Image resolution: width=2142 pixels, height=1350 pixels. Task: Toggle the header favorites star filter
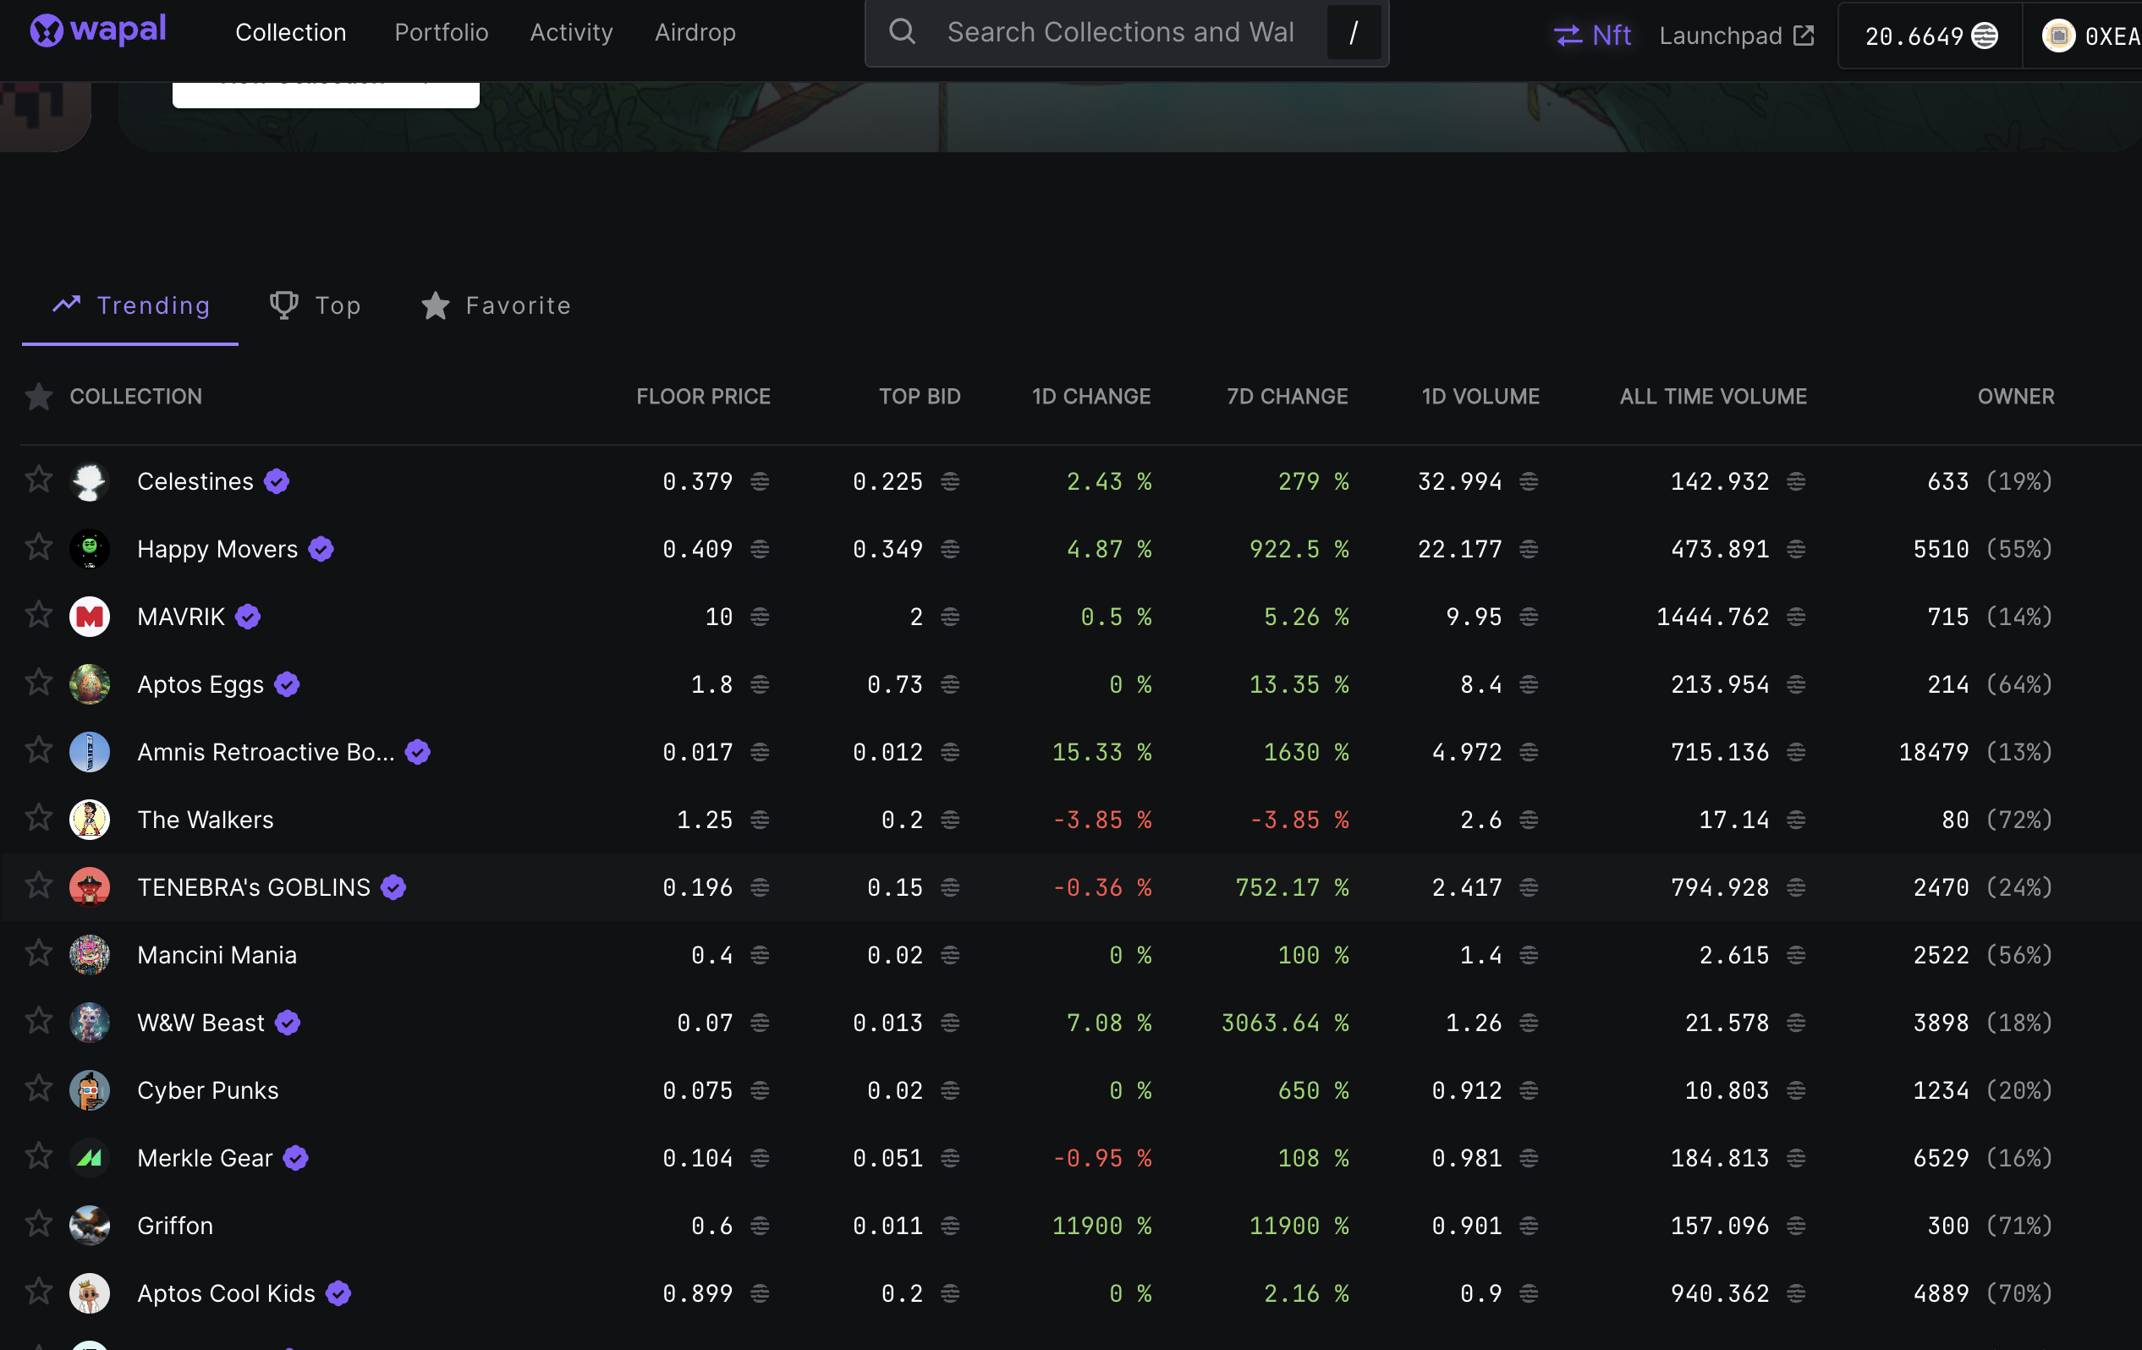coord(38,397)
